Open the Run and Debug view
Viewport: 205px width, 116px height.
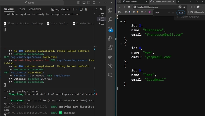click(110, 38)
